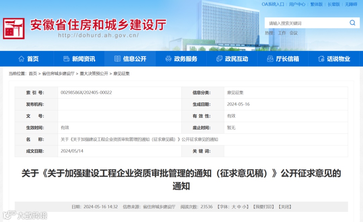
Task: Click the red department logo emblem
Action: [x=14, y=28]
